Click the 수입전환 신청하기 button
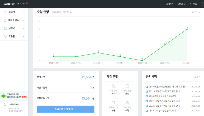The width and height of the screenshot is (204, 116). (x=66, y=109)
